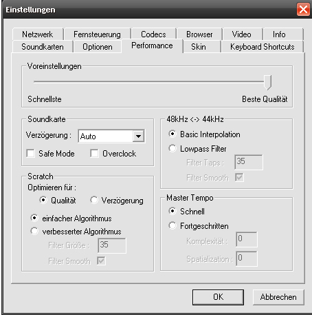This screenshot has height=315, width=312.
Task: Select verbesserter Algorithmus option
Action: click(34, 231)
